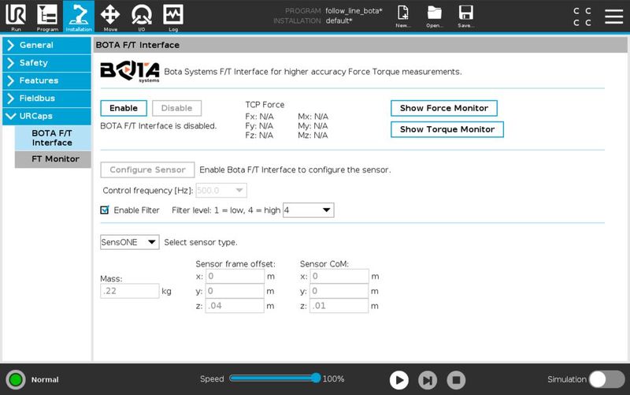
Task: Click the green Normal status indicator
Action: click(x=16, y=379)
